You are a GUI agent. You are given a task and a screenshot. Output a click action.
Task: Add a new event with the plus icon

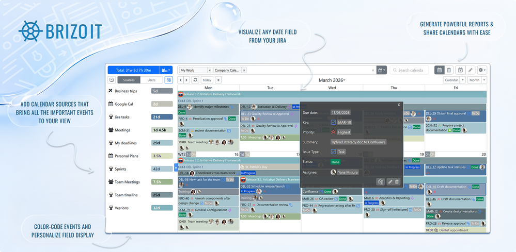click(x=218, y=80)
